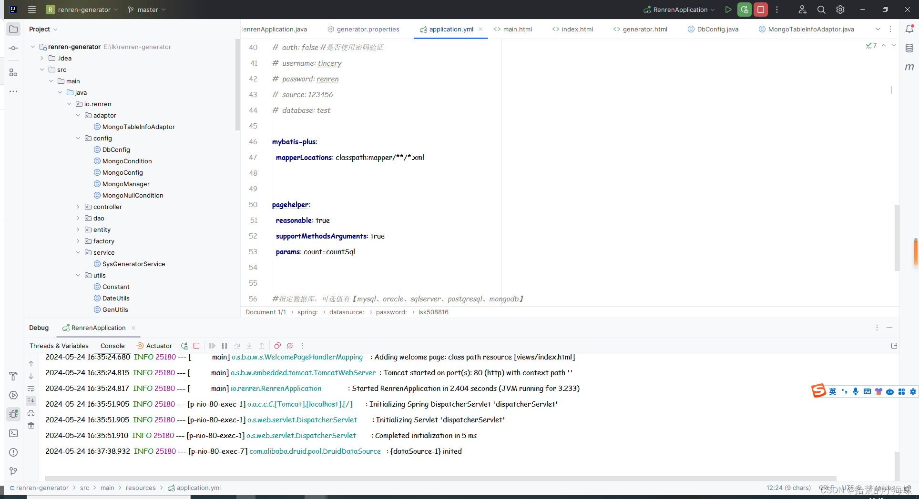View breakpoints icon in debug toolbar
Screen dimensions: 919x499
pos(277,346)
